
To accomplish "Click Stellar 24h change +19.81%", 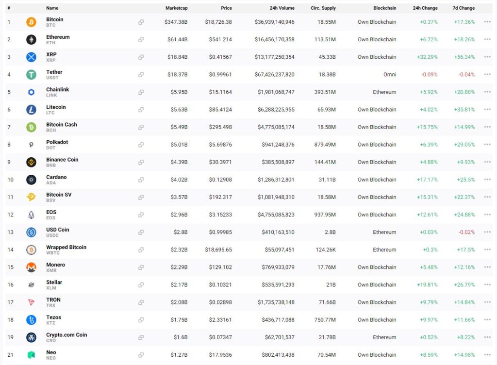I will point(427,285).
